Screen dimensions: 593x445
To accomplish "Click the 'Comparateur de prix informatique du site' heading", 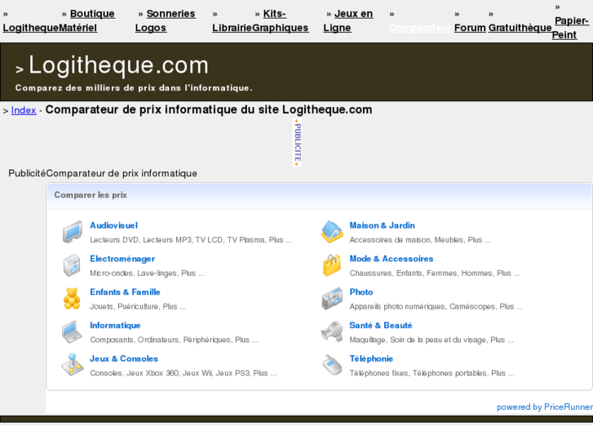I will click(x=209, y=110).
